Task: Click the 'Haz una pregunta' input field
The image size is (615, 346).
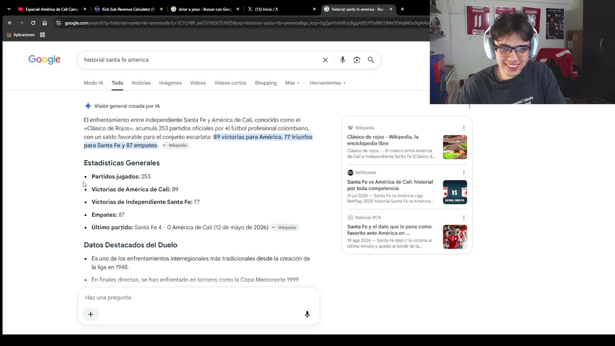Action: coord(199,297)
